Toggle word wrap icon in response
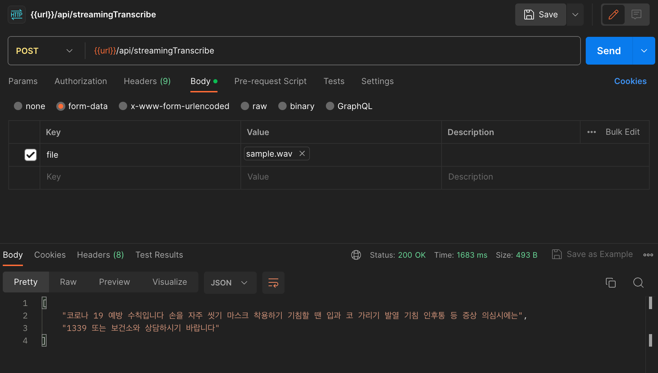 (273, 283)
